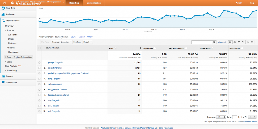Check the ask / organic row
Image resolution: width=258 pixels, height=129 pixels.
click(39, 111)
